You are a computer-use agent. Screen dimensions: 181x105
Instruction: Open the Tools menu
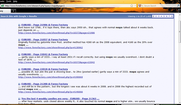(x=9, y=1)
